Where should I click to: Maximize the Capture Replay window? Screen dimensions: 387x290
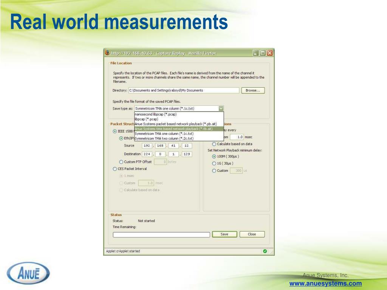[x=263, y=53]
